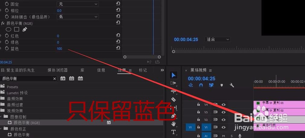Switch to 媒体浏览器 tab
305x138 pixels.
pos(58,70)
